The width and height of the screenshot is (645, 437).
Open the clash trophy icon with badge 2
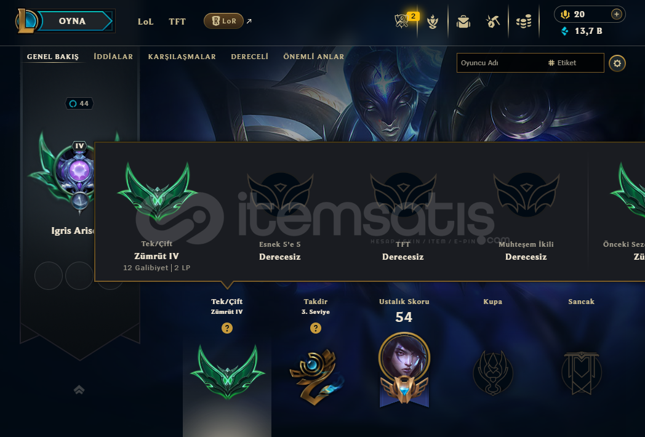coord(403,21)
